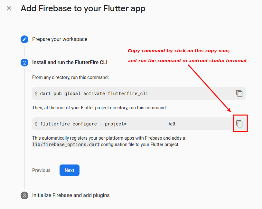This screenshot has height=209, width=262.
Task: Click the dollar prompt in the first command box
Action: (x=36, y=94)
